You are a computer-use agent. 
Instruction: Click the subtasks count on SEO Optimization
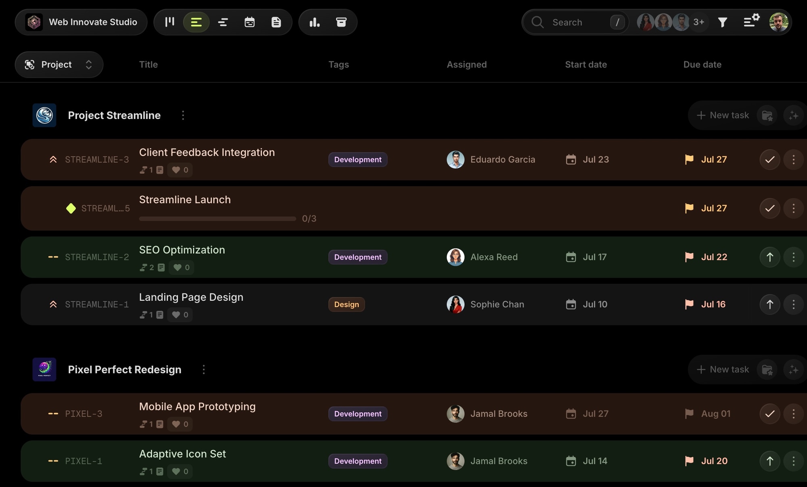pos(147,267)
